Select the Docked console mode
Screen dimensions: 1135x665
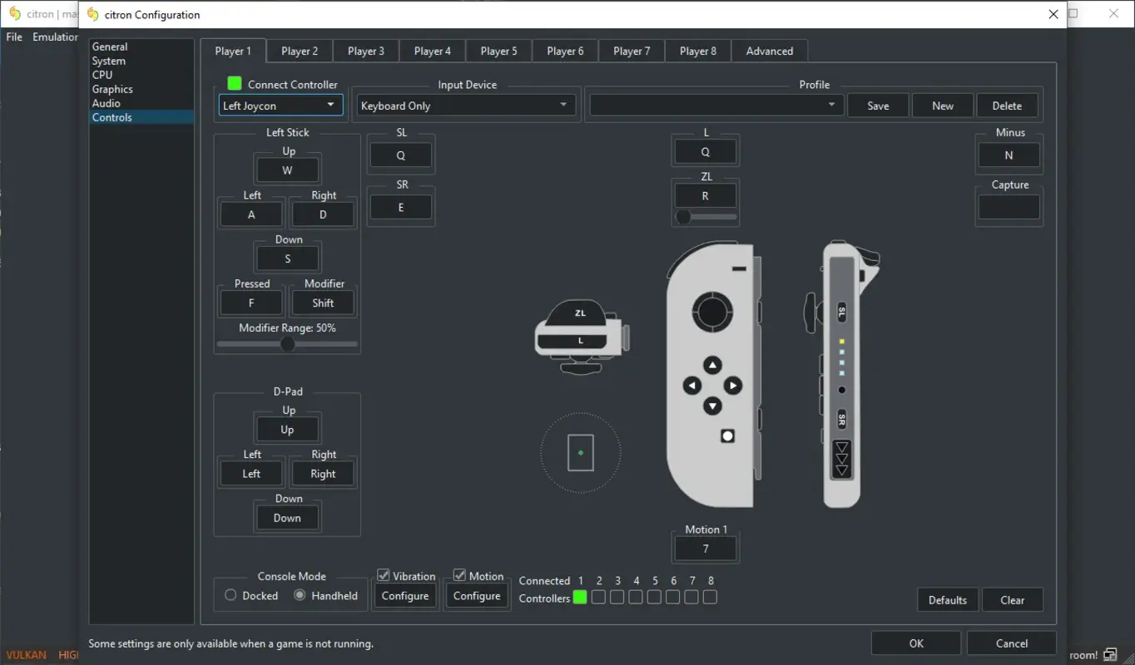[x=230, y=595]
